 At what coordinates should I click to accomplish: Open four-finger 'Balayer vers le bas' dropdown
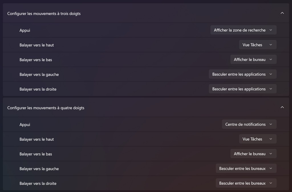[x=253, y=154]
